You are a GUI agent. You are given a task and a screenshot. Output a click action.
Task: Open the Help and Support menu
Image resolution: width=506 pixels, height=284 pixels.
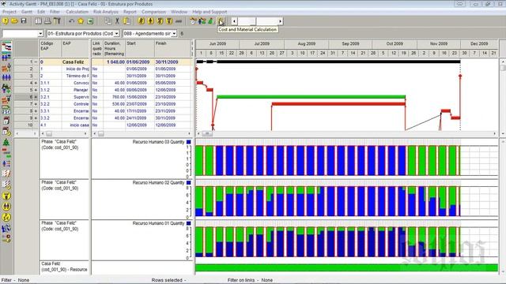coord(210,12)
